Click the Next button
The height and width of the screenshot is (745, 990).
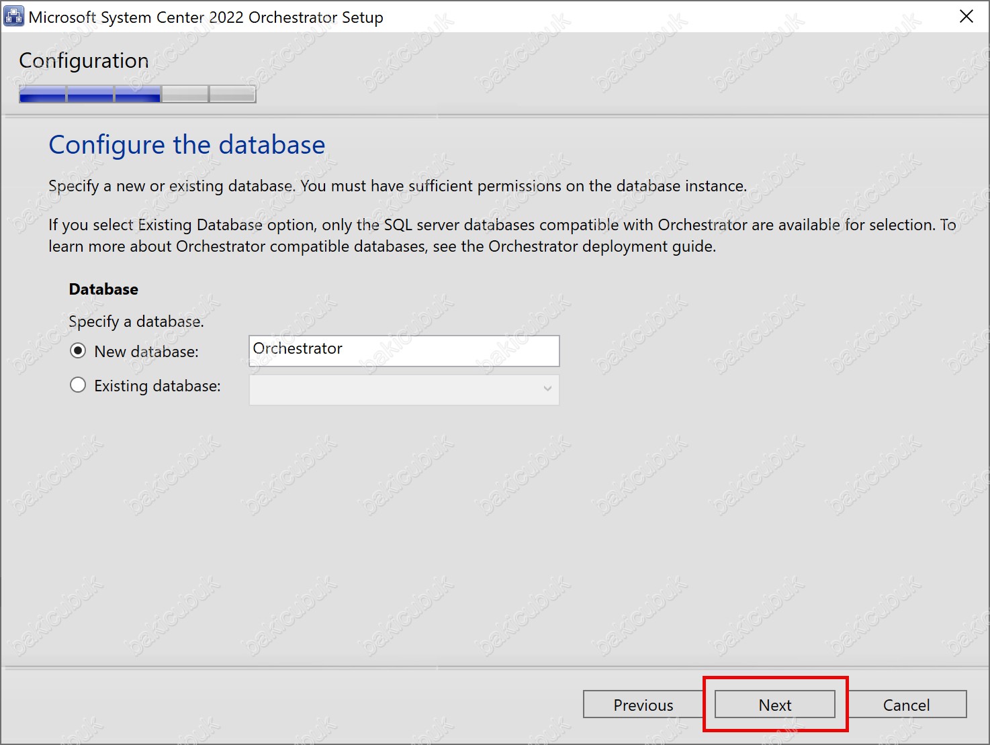pyautogui.click(x=775, y=705)
